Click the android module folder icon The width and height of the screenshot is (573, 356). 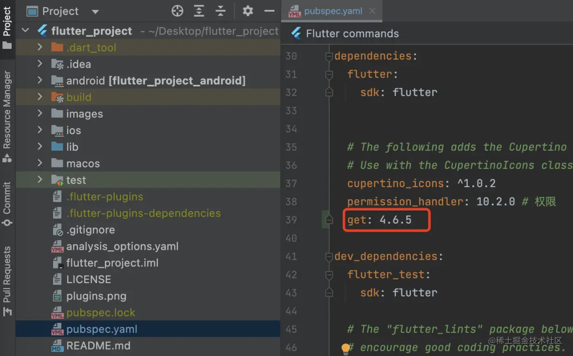pyautogui.click(x=57, y=81)
